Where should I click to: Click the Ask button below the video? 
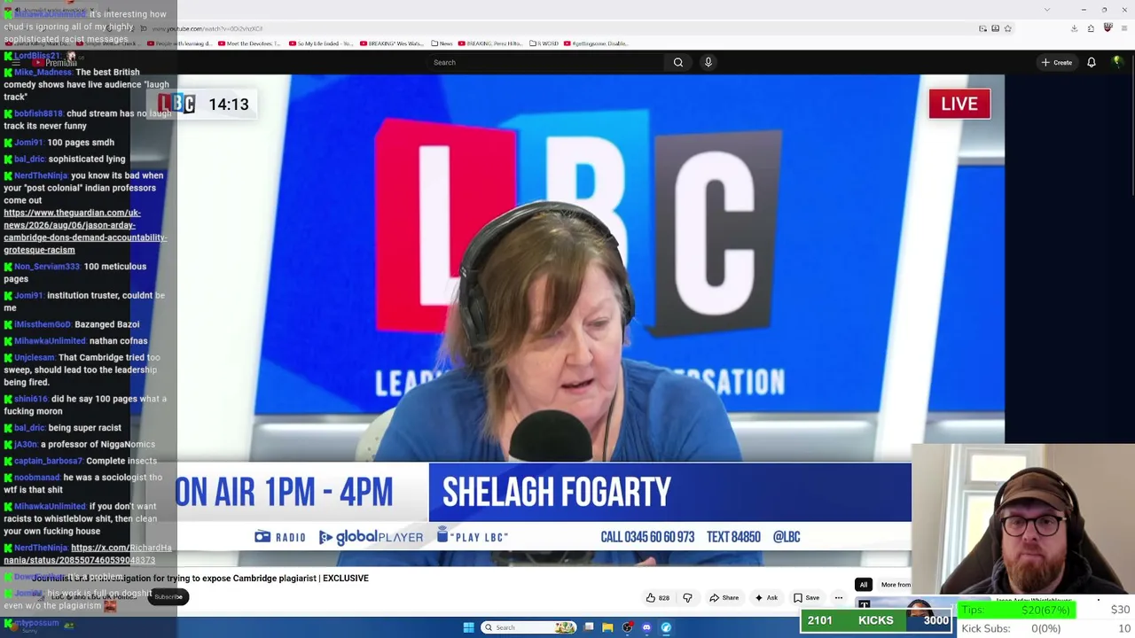click(766, 598)
